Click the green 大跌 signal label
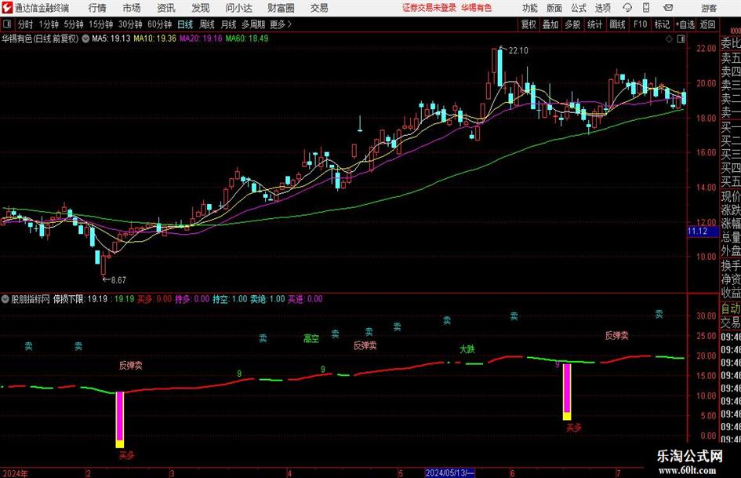The width and height of the screenshot is (741, 478). coord(467,349)
